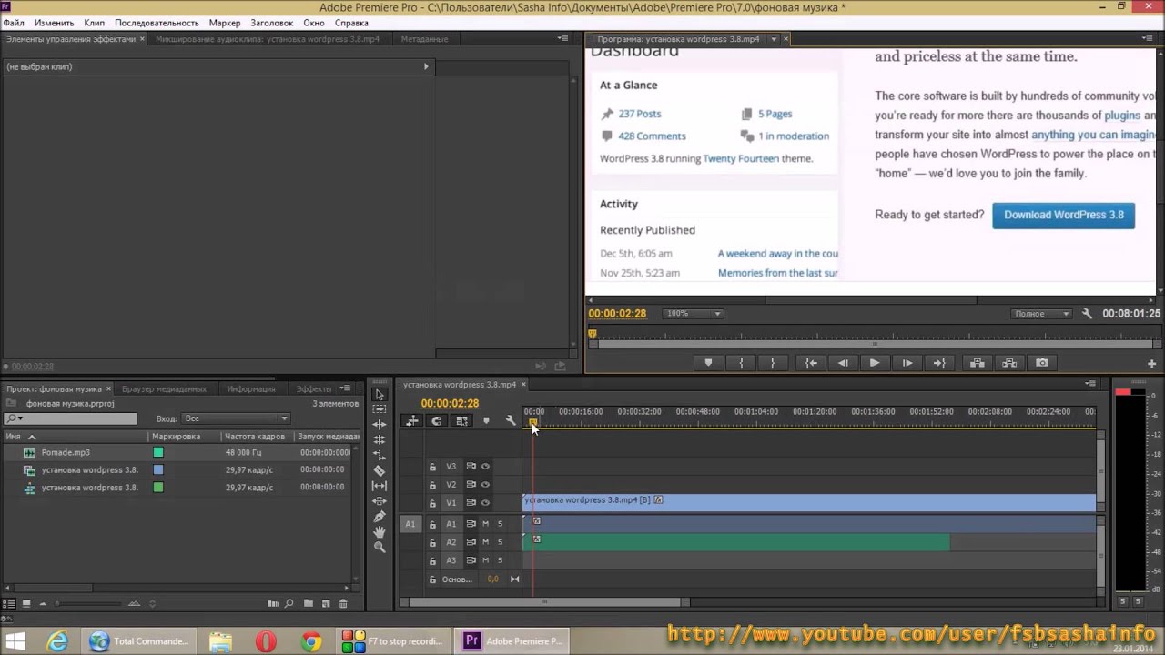Open the 100% zoom level dropdown
This screenshot has height=655, width=1165.
tap(694, 314)
